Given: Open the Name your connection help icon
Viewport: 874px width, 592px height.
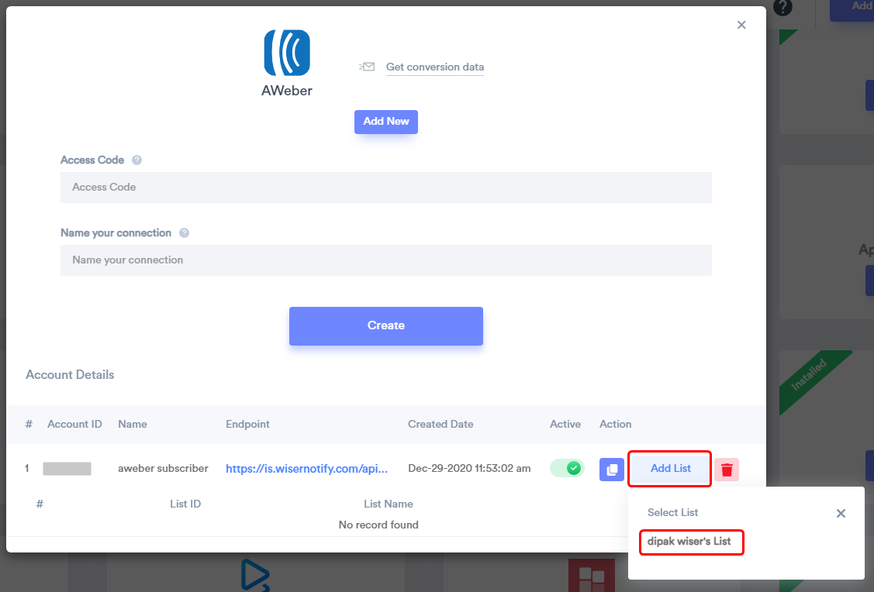Looking at the screenshot, I should click(184, 233).
